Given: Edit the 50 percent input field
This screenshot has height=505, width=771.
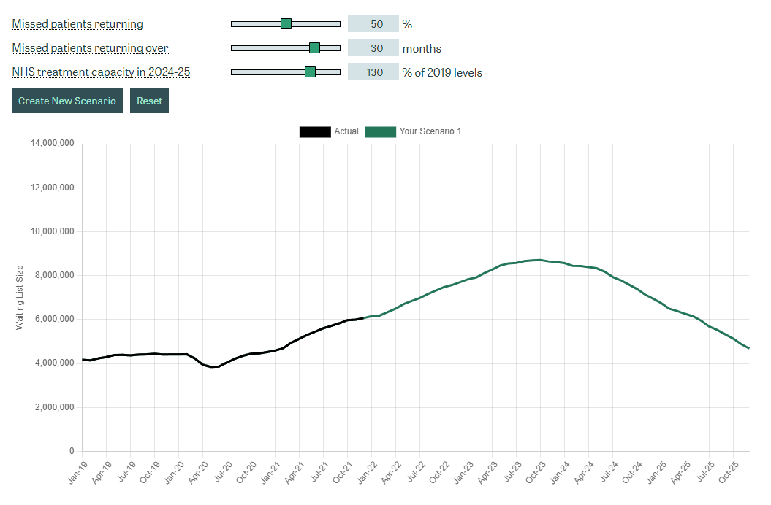Looking at the screenshot, I should pos(373,24).
